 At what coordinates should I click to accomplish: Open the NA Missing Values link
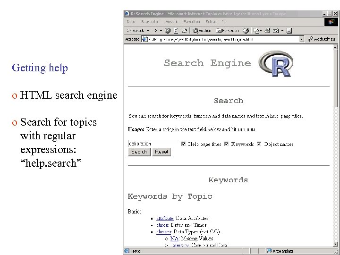[174, 238]
